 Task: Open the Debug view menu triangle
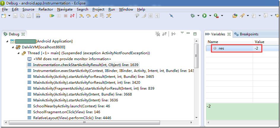(182, 33)
